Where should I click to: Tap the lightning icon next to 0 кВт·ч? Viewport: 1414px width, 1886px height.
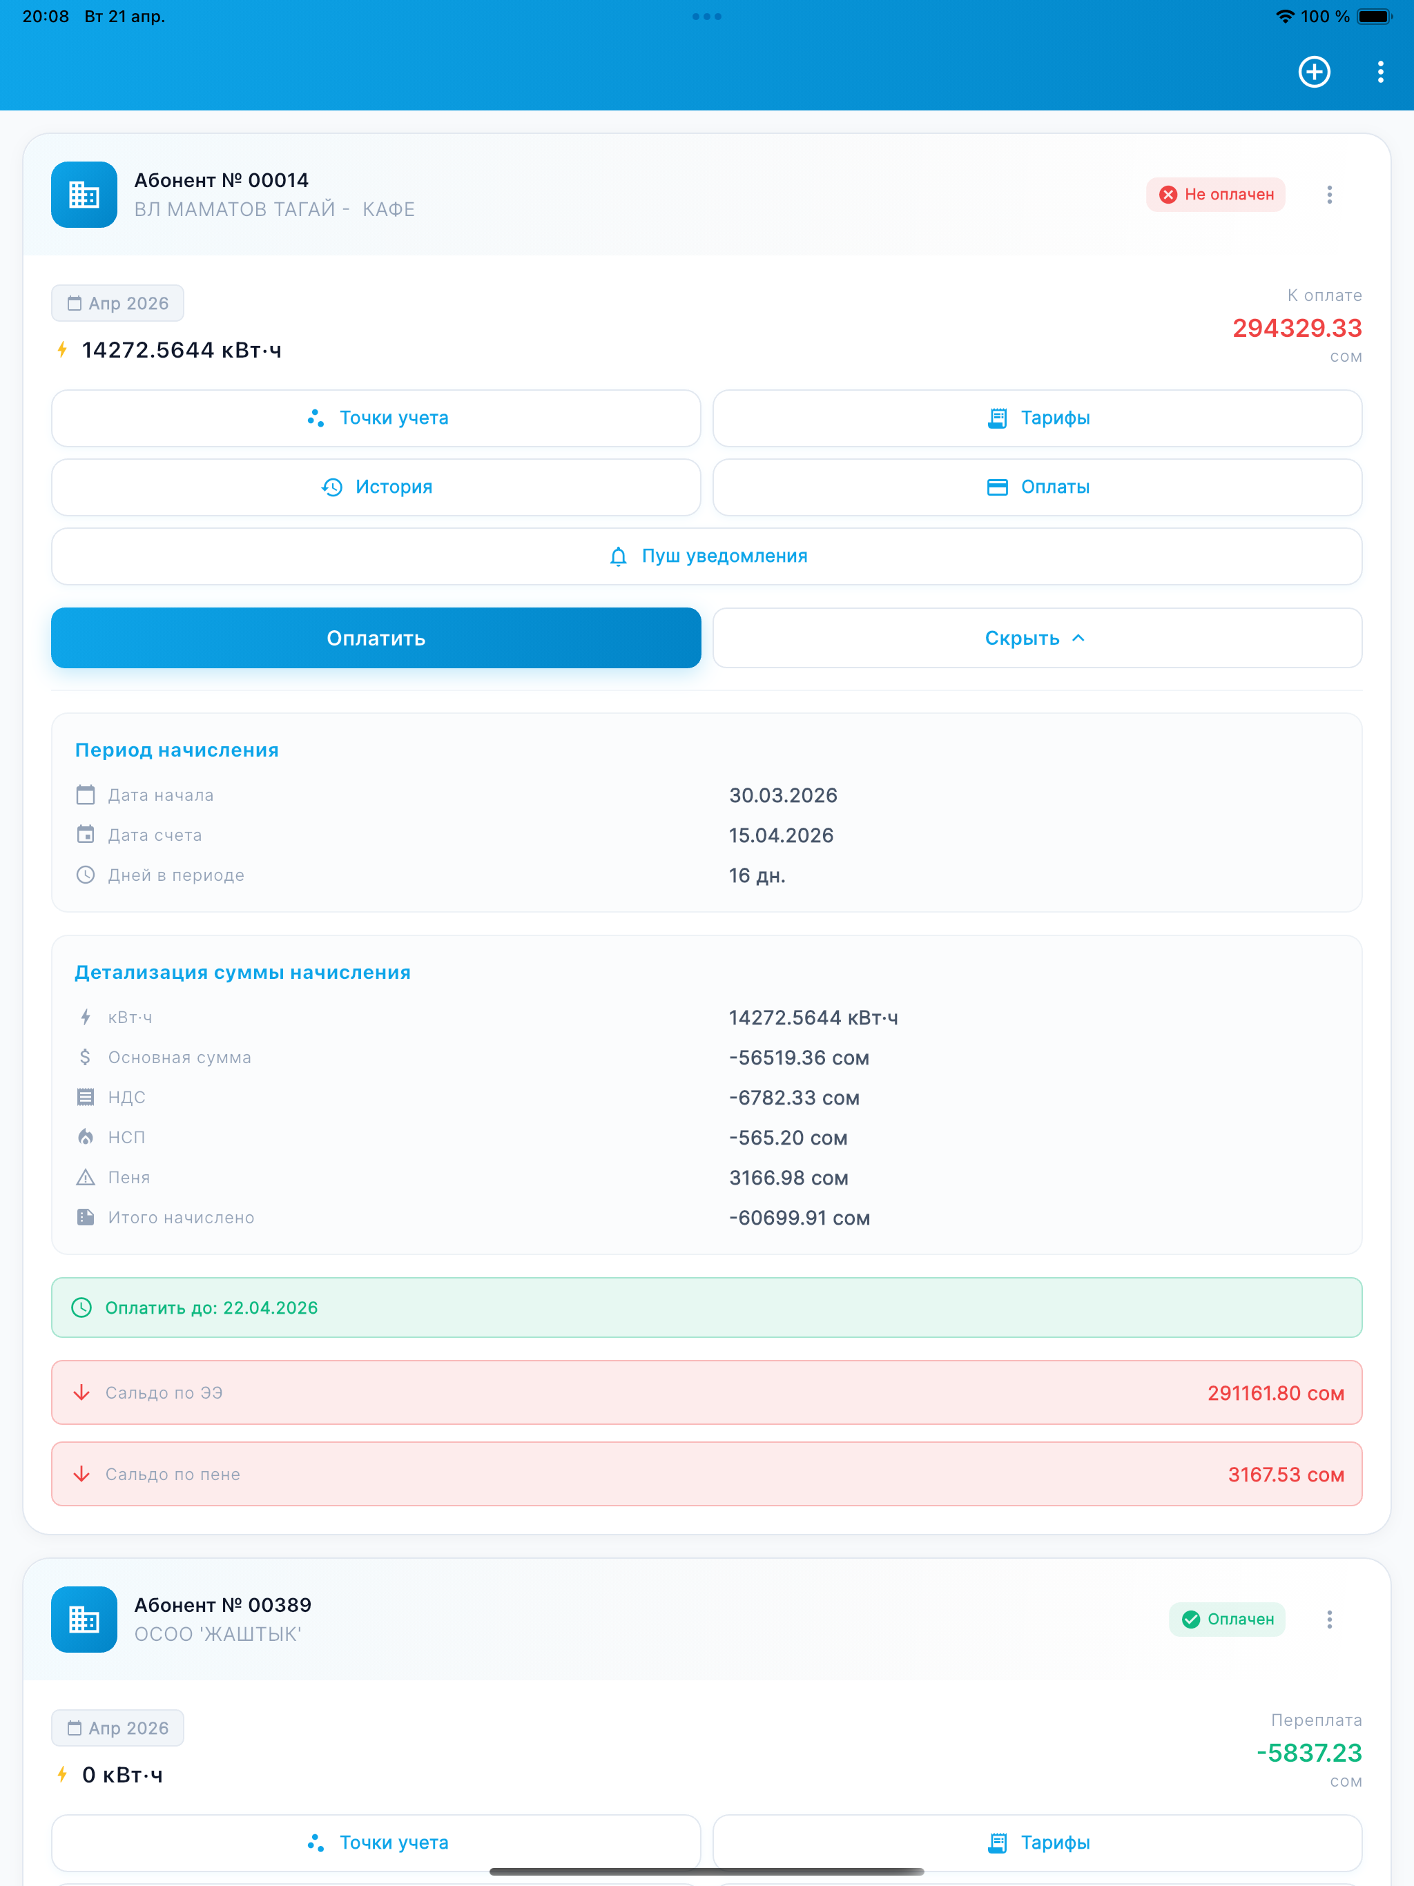[x=62, y=1774]
